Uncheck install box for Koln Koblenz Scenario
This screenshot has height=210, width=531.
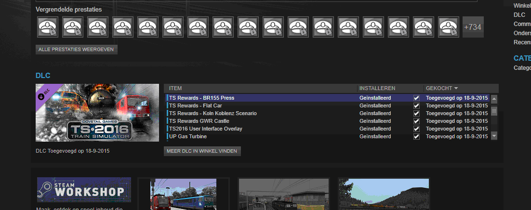point(416,114)
